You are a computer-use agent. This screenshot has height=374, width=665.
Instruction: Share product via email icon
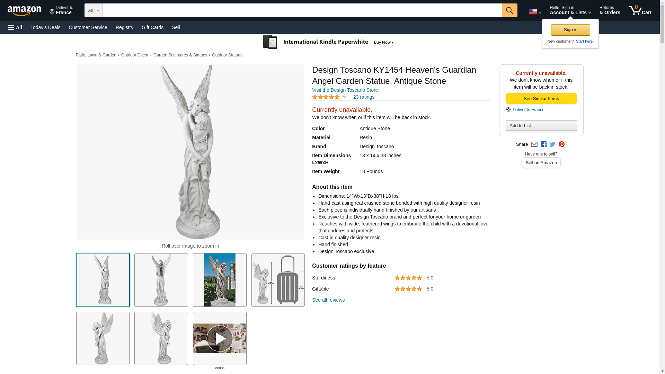coord(534,144)
